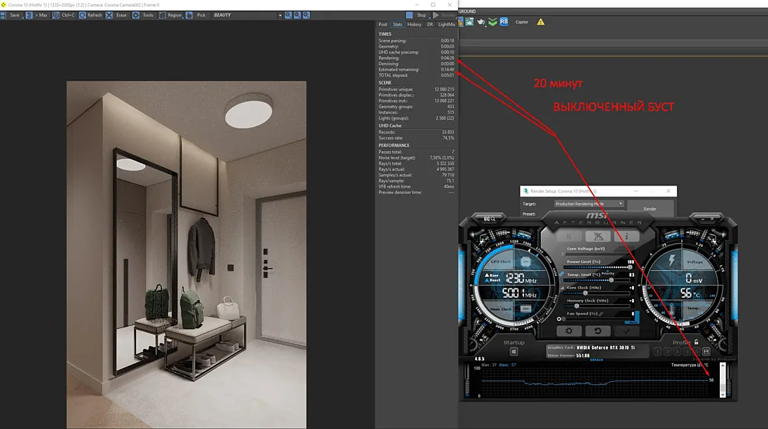Click scroll up arrow of Afterburner graph

[722, 366]
